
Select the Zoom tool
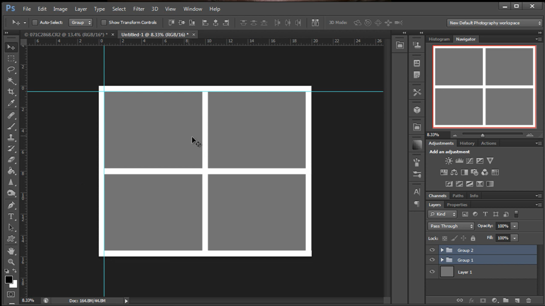pyautogui.click(x=11, y=262)
